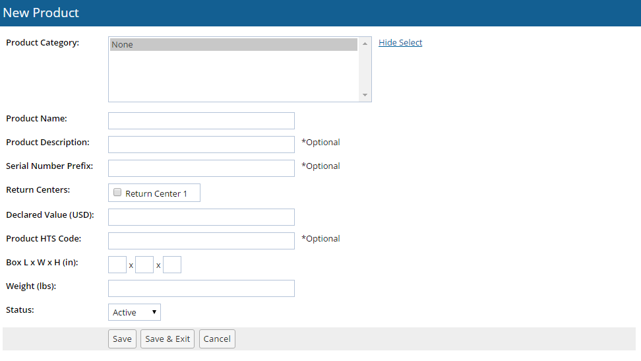
Task: Click the Hide Select link
Action: pyautogui.click(x=400, y=43)
